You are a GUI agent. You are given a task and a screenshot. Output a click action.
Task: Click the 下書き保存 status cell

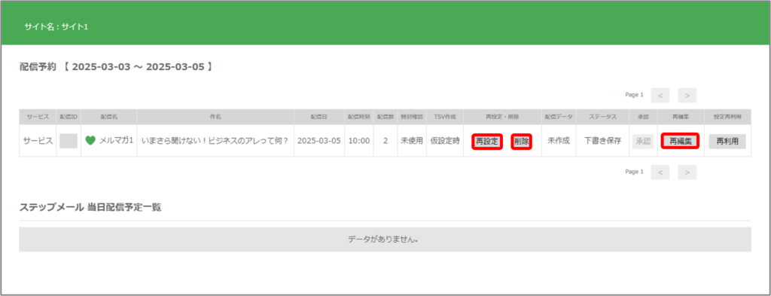pos(603,141)
